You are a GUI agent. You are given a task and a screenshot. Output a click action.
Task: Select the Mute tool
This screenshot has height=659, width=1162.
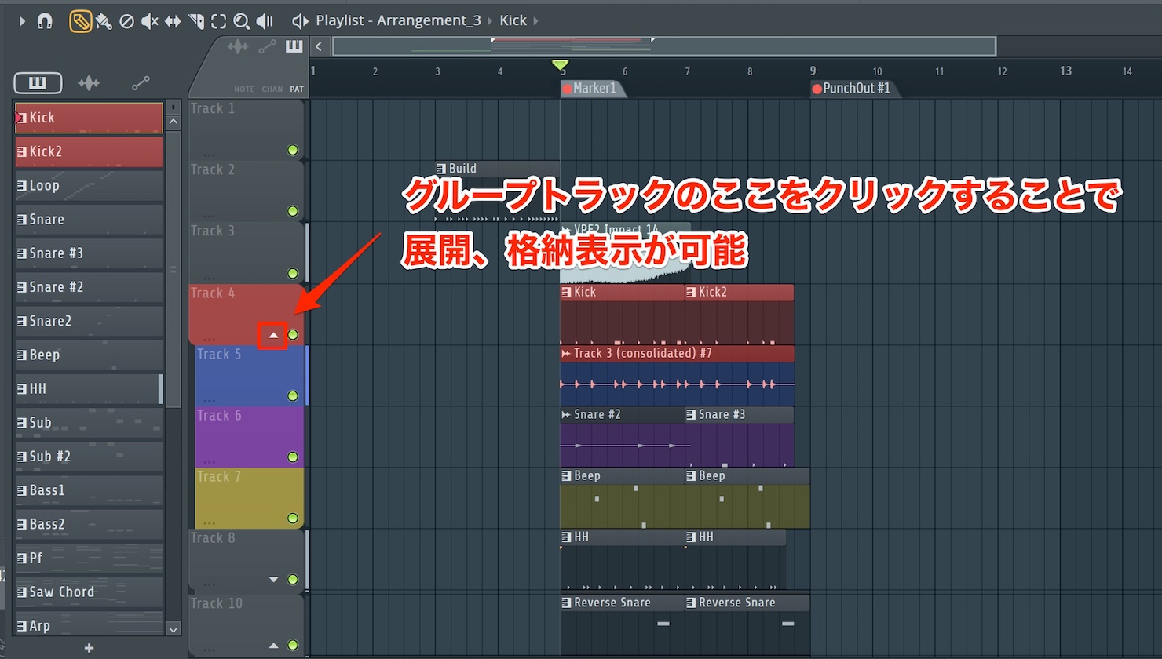point(150,21)
